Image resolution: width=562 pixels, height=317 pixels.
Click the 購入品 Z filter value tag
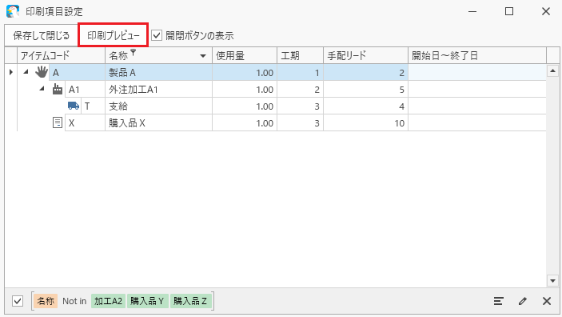190,301
